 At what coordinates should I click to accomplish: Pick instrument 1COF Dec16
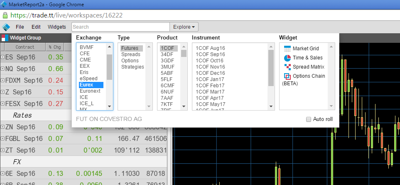tap(210, 73)
